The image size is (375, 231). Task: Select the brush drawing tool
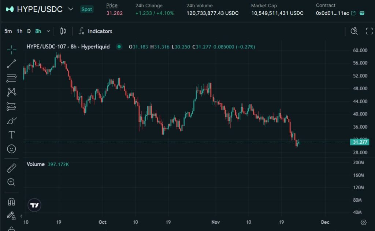(11, 121)
